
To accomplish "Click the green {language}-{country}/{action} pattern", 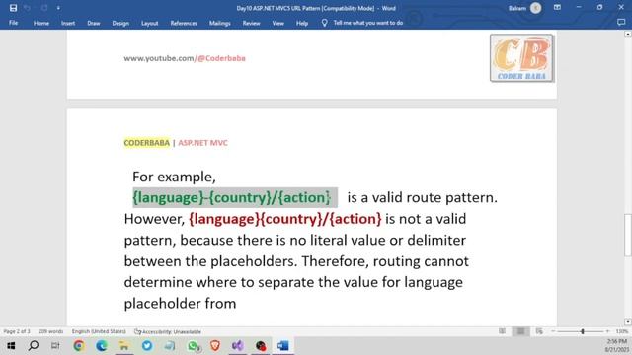I will (232, 197).
